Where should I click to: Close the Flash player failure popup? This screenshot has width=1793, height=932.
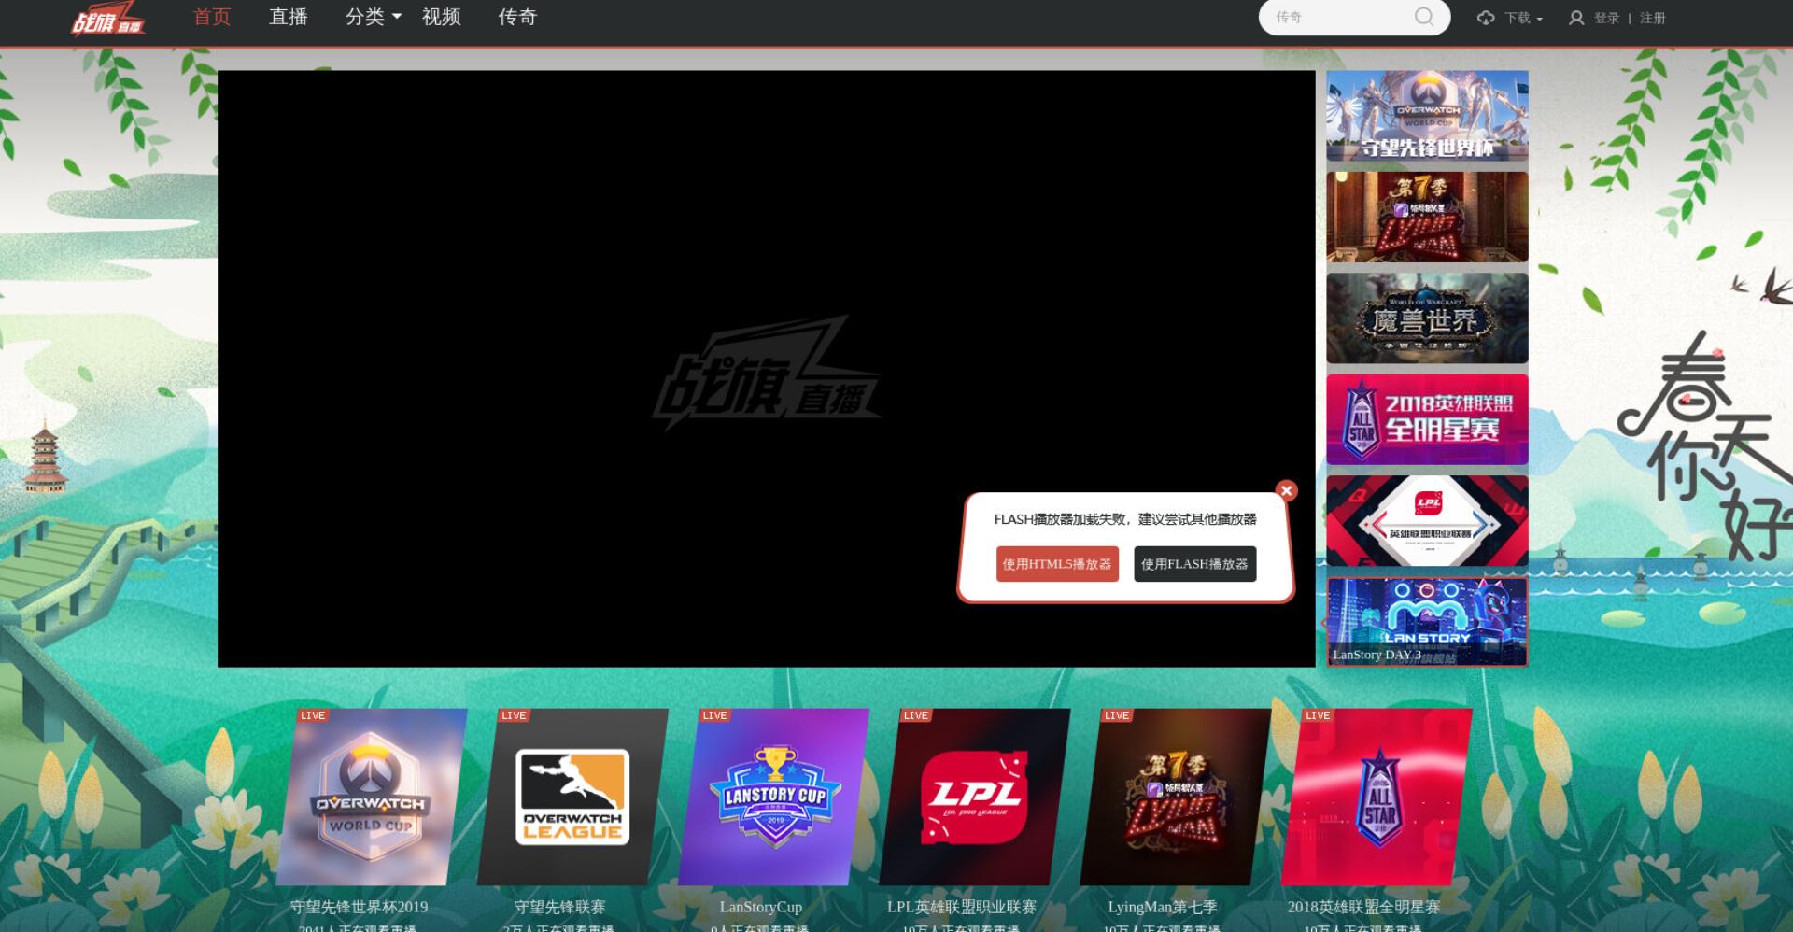tap(1286, 491)
